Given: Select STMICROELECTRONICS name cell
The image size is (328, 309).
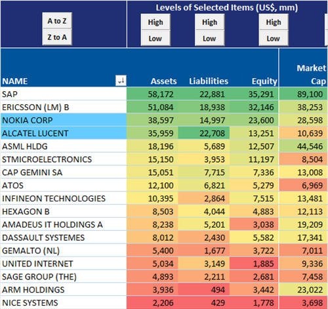Looking at the screenshot, I should (x=64, y=159).
